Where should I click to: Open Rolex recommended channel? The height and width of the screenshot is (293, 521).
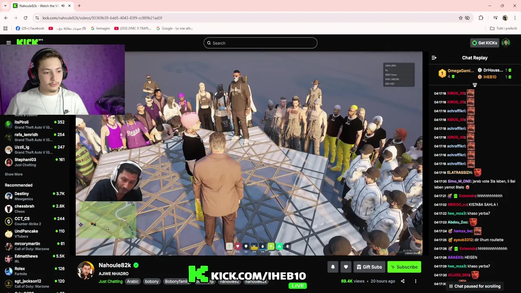[35, 271]
